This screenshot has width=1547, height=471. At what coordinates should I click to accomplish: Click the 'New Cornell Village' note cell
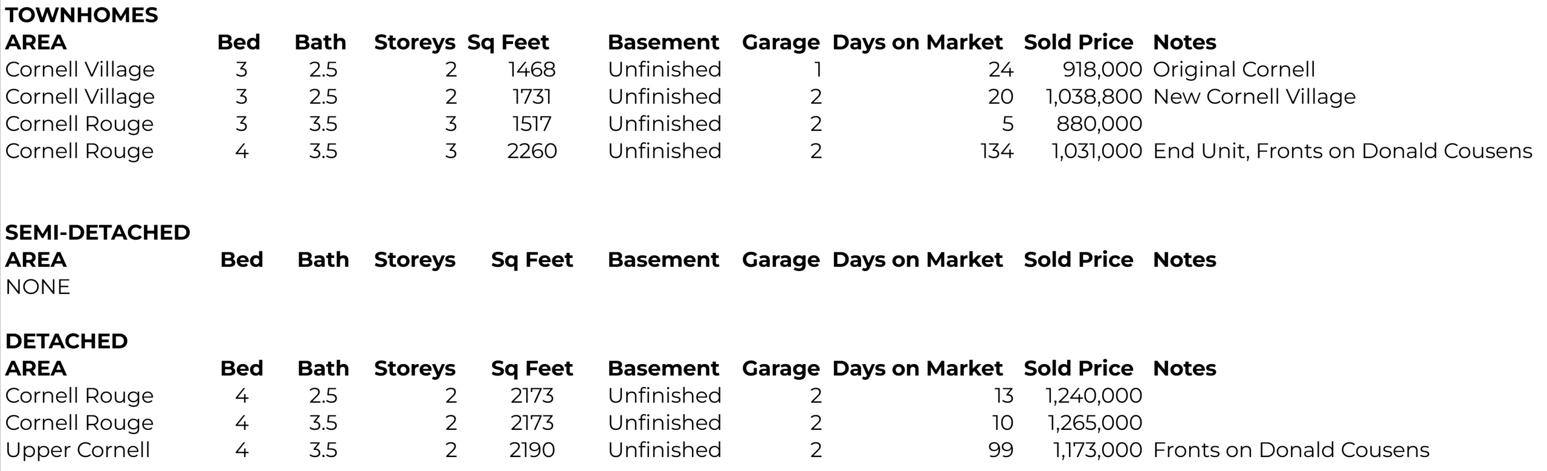click(1254, 97)
